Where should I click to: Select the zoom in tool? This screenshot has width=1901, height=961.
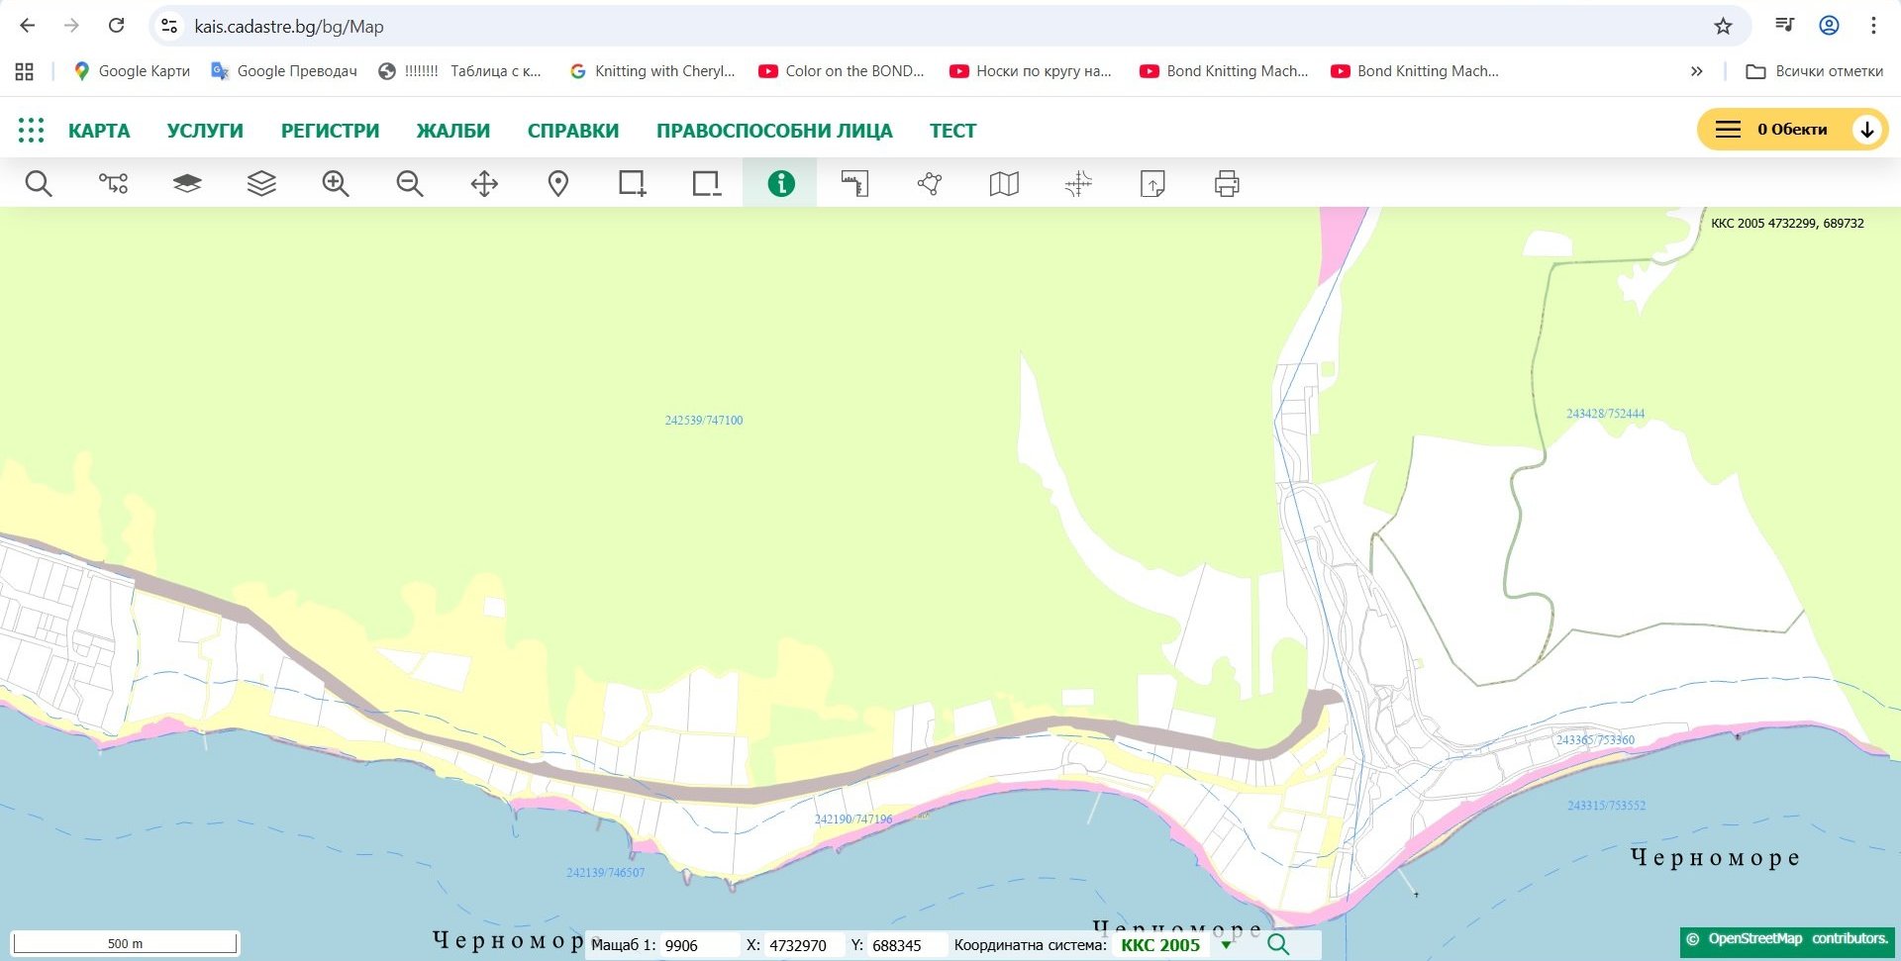click(x=336, y=184)
